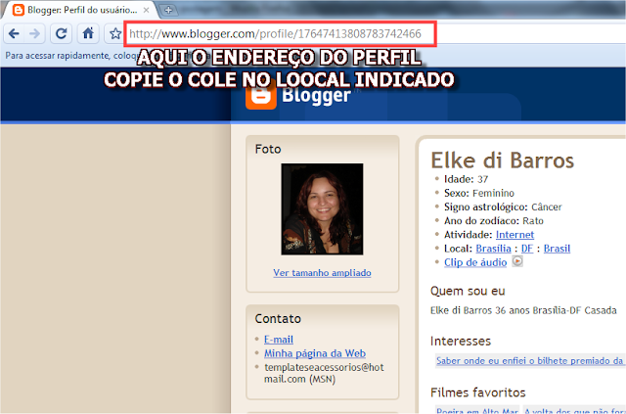
Task: Click inside the blogger.com profile address bar
Action: pos(280,33)
